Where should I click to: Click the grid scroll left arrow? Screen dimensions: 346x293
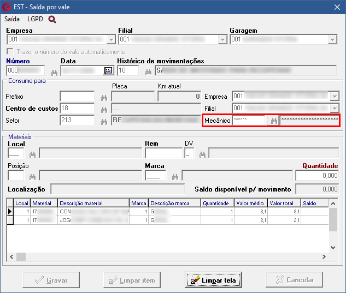11,256
